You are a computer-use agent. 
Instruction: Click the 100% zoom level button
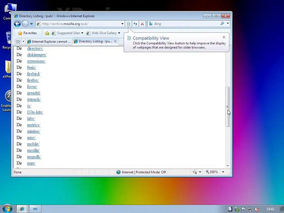click(x=212, y=172)
